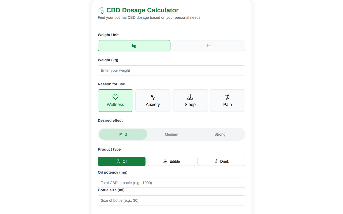Click the heart icon for Wellness
Viewport: 343px width, 214px height.
115,97
